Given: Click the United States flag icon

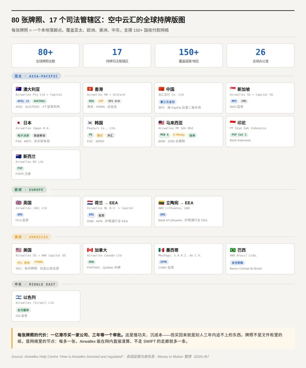Looking at the screenshot, I should (x=18, y=250).
